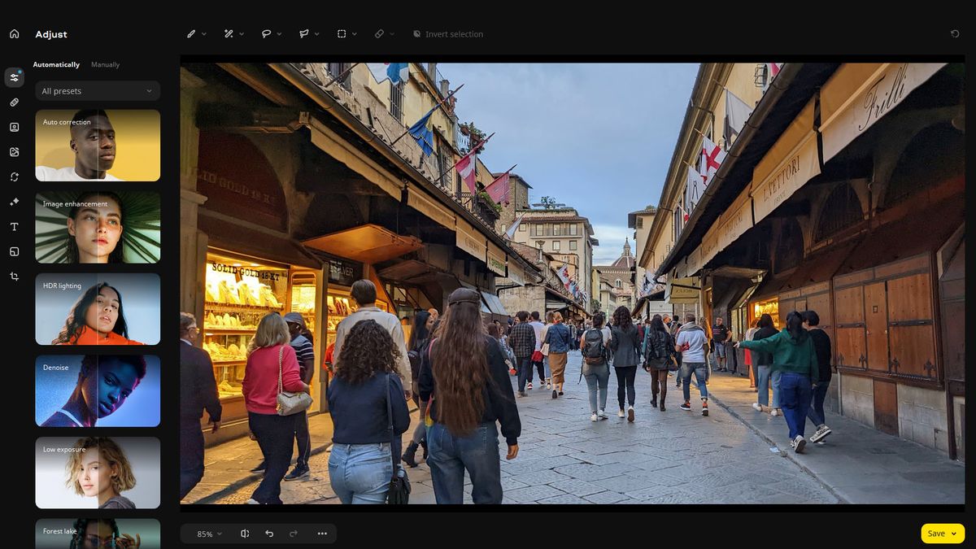Select the Home icon in the sidebar
Viewport: 976px width, 549px height.
point(14,33)
